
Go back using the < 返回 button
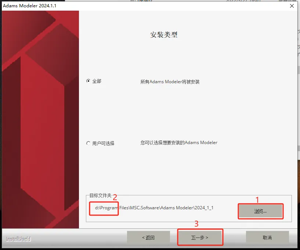148,238
